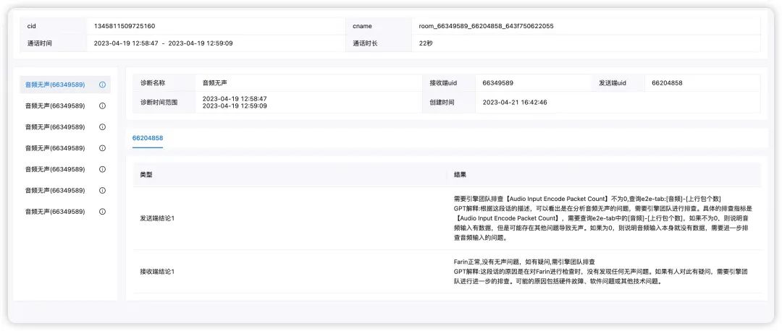Open the second 音频无声(66349589) diagnosis item

click(55, 106)
